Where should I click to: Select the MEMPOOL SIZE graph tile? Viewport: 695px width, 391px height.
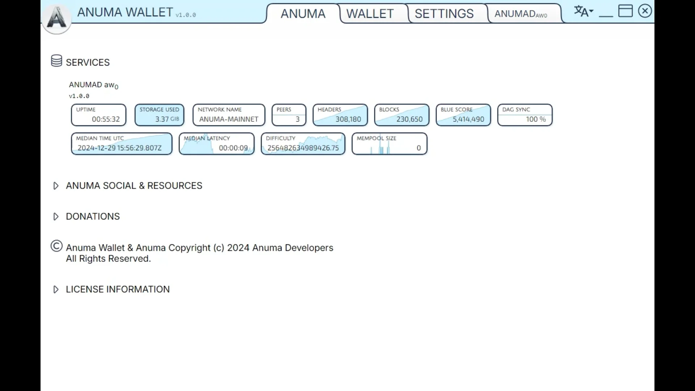[x=389, y=144]
